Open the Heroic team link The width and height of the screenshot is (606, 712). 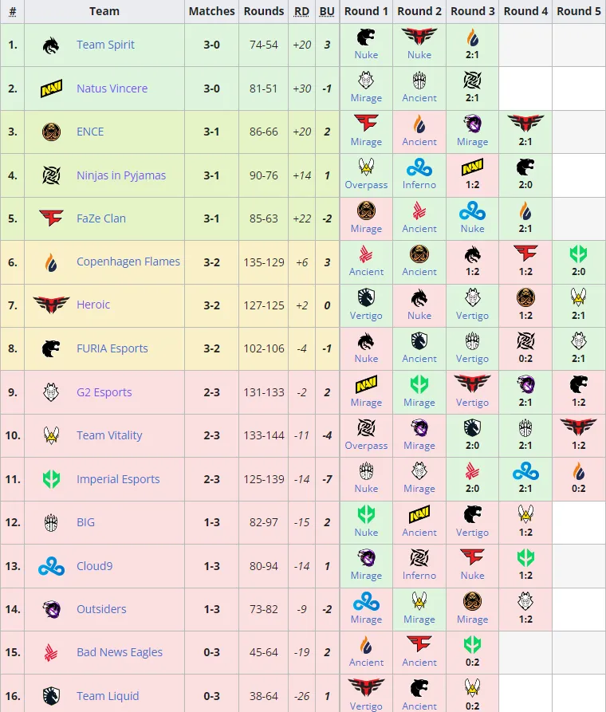[x=93, y=305]
